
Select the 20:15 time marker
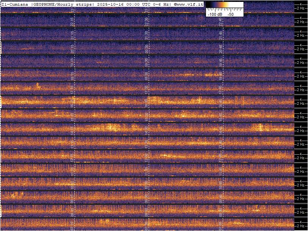click(72, 49)
